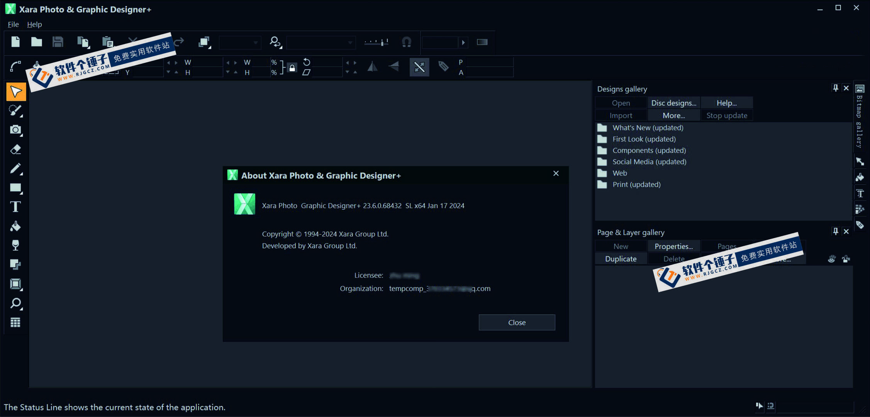The image size is (870, 417).
Task: Select the Photo Enhance brush tool
Action: coord(16,111)
